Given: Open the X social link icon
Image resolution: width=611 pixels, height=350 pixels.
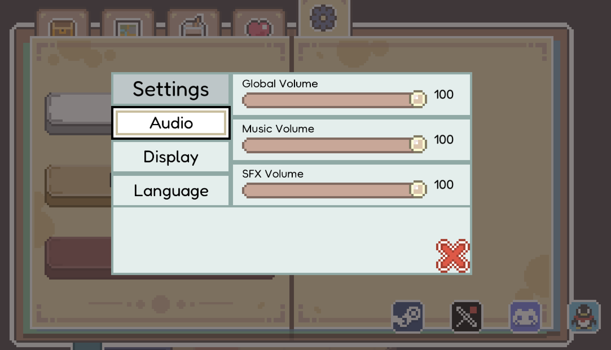Looking at the screenshot, I should [x=466, y=317].
